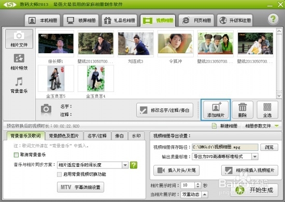Screen dimensions: 285x202
Task: Increase 相片展示时间 with the up arrow
Action: click(x=198, y=184)
